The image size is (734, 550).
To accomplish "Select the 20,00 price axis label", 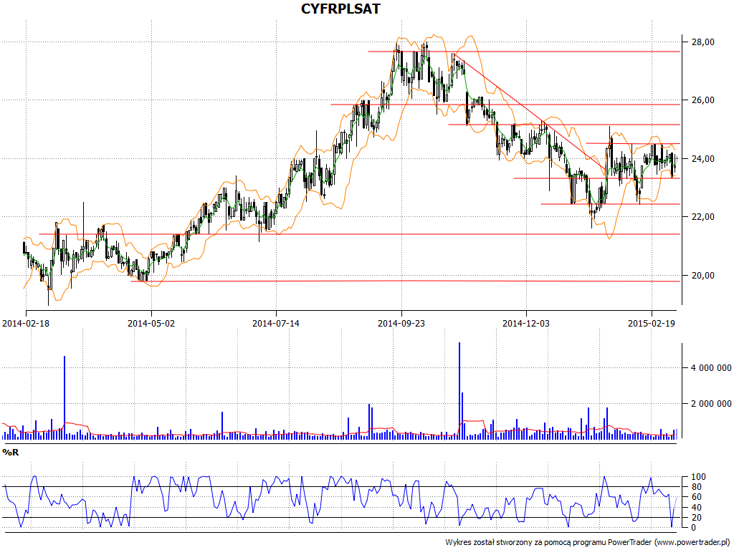I will point(702,276).
